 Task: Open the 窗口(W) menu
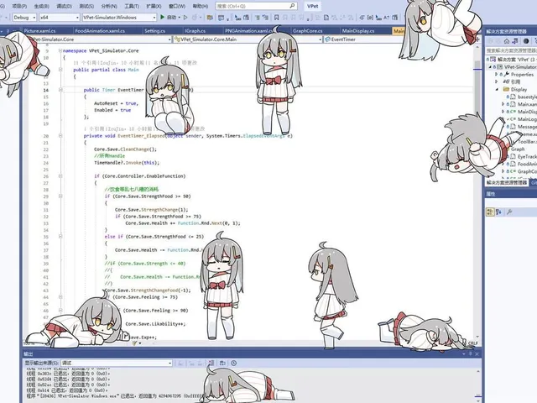click(x=177, y=6)
